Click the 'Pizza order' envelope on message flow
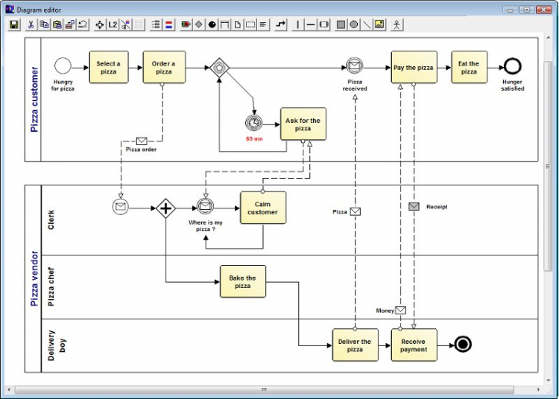The image size is (559, 399). click(x=142, y=141)
